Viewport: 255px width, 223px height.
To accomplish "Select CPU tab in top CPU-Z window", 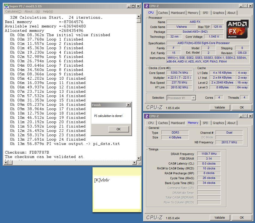I will [x=151, y=13].
